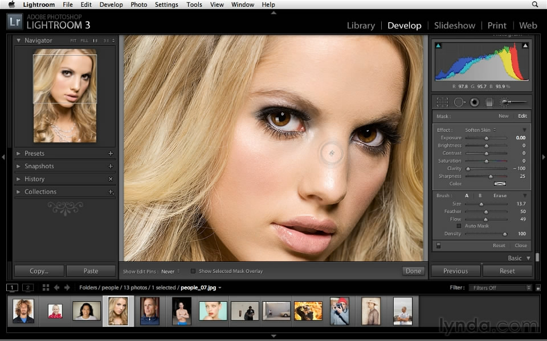Go forward with filmstrip right arrow
This screenshot has width=547, height=341.
pyautogui.click(x=67, y=288)
